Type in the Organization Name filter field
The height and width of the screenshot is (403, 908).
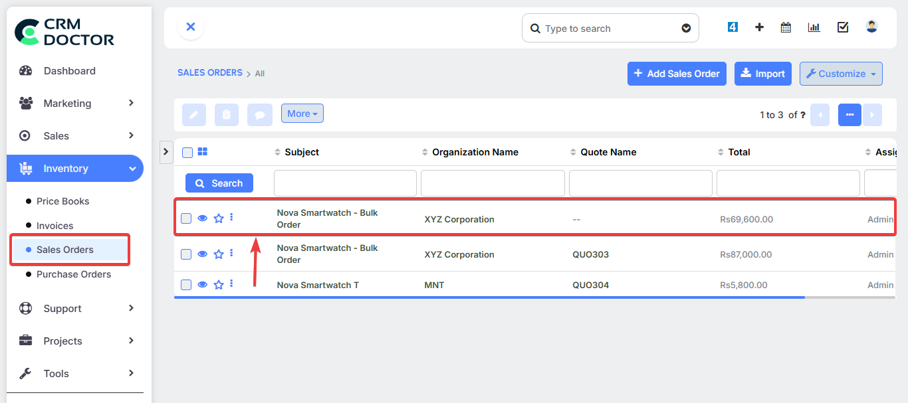pyautogui.click(x=492, y=183)
